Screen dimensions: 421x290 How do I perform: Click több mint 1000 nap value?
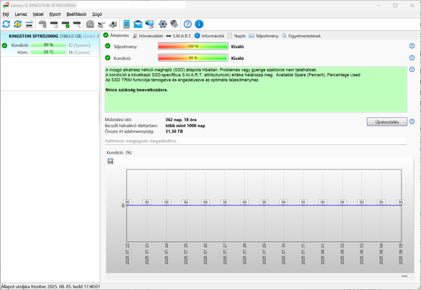[x=185, y=126]
